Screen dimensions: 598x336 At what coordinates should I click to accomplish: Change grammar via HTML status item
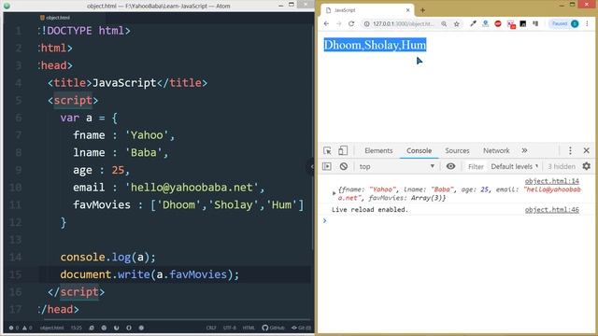click(249, 328)
